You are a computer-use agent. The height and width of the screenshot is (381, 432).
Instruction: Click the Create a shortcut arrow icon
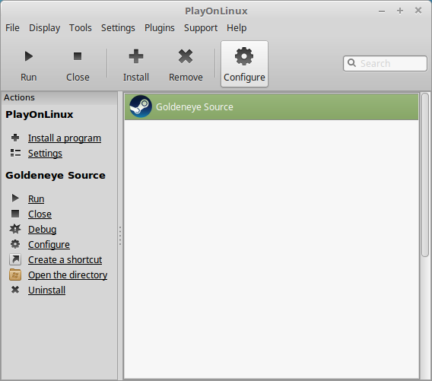[15, 259]
